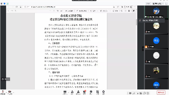The image size is (169, 95).
Task: Click the muted notification popup
Action: point(151,20)
